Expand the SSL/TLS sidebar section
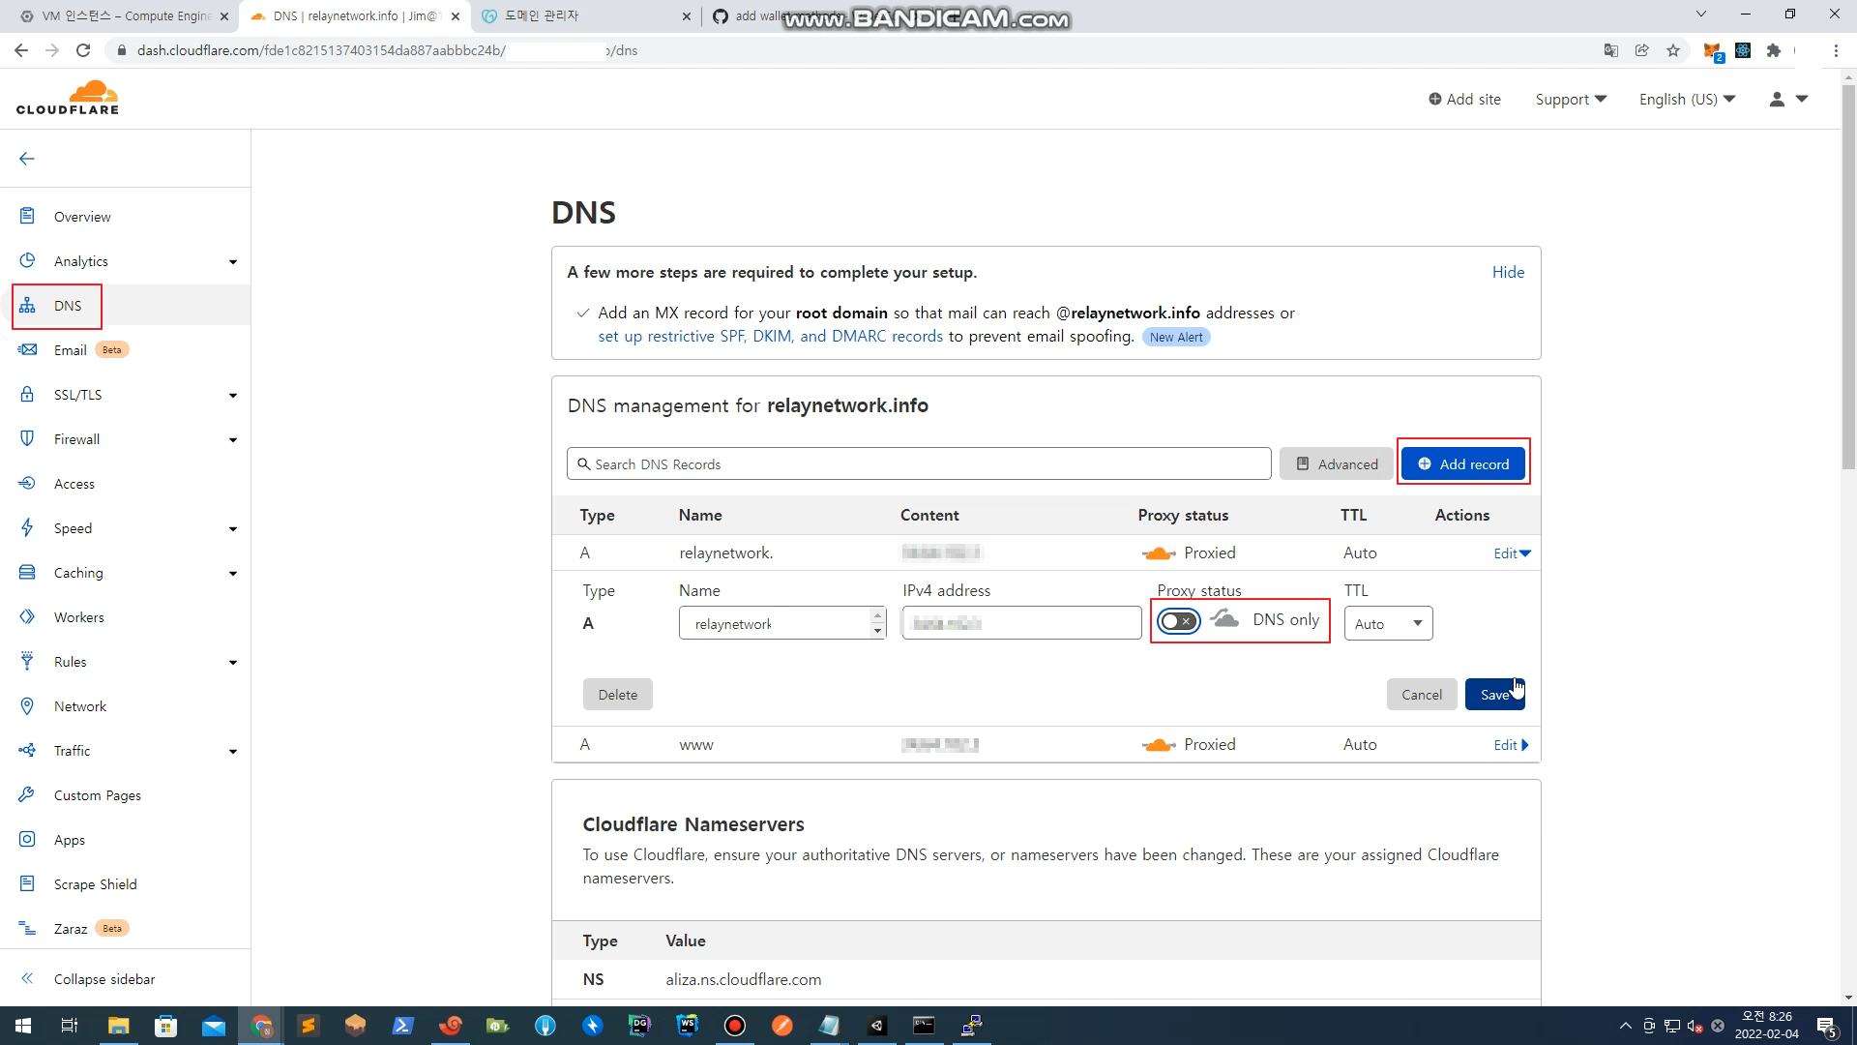Screen dimensions: 1857x1045 (232, 396)
